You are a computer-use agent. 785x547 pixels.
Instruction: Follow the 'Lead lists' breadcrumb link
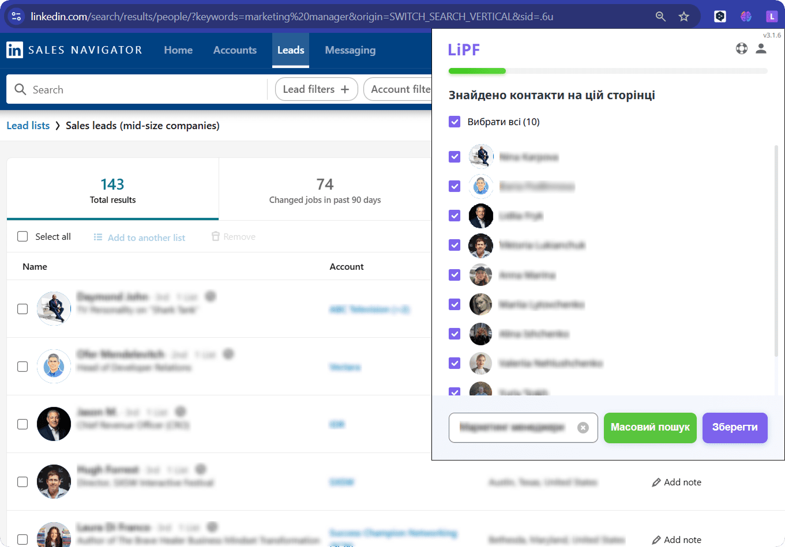(x=28, y=126)
